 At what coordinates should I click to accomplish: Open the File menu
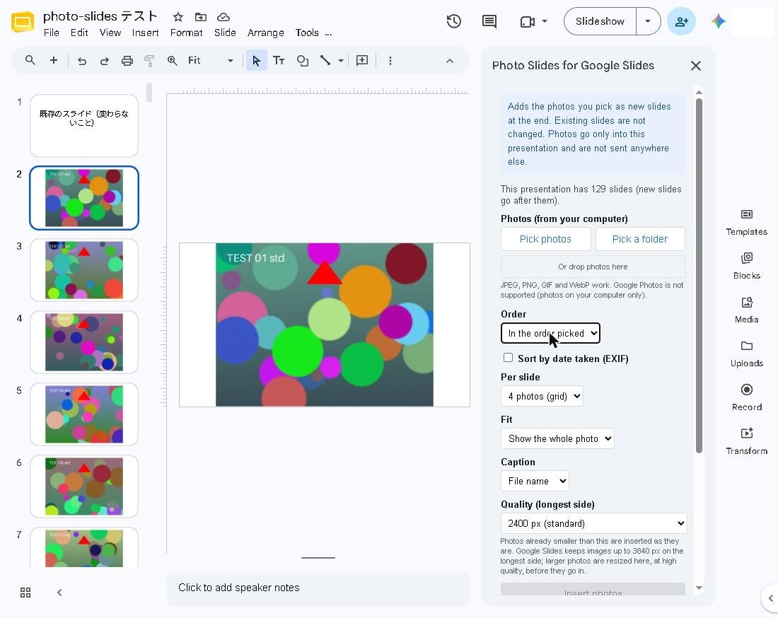[x=51, y=33]
